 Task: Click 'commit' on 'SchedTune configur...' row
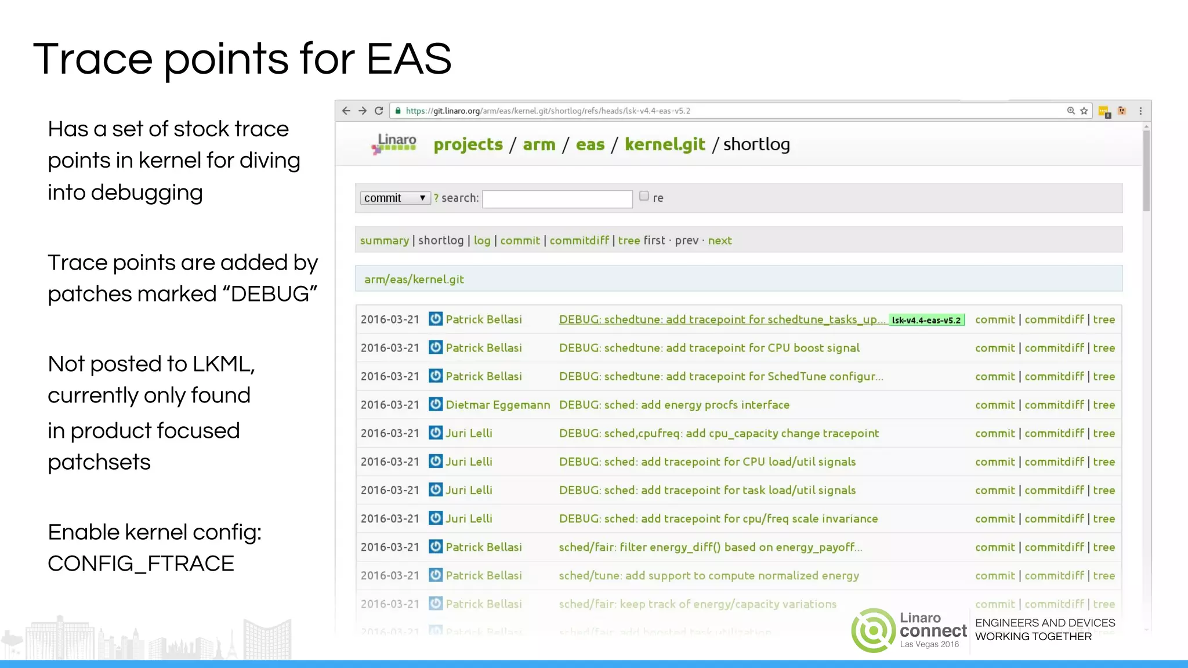995,376
